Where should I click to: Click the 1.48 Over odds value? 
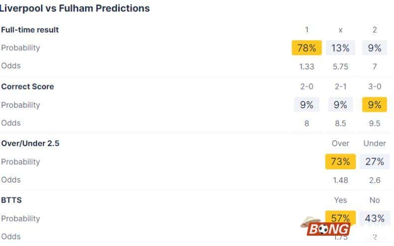click(340, 180)
